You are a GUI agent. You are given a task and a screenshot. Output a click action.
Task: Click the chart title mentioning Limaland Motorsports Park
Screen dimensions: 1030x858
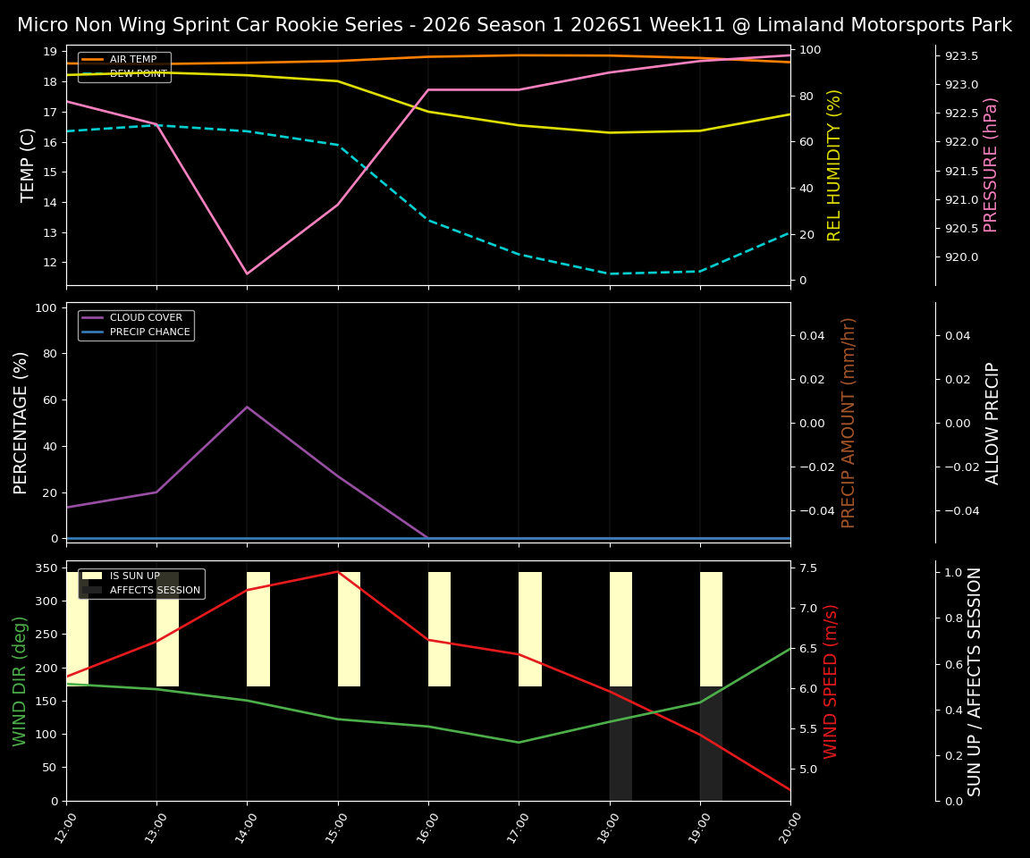(x=515, y=24)
